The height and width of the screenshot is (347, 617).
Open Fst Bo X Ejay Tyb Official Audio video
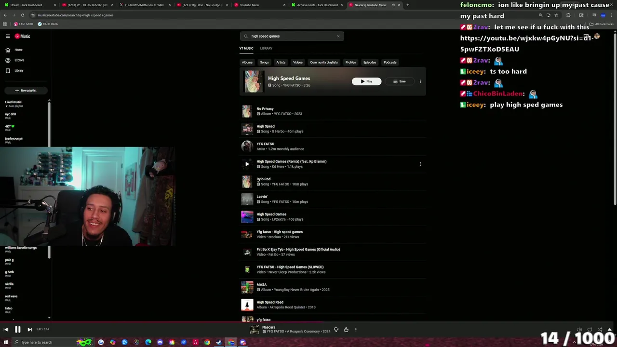coord(333,252)
